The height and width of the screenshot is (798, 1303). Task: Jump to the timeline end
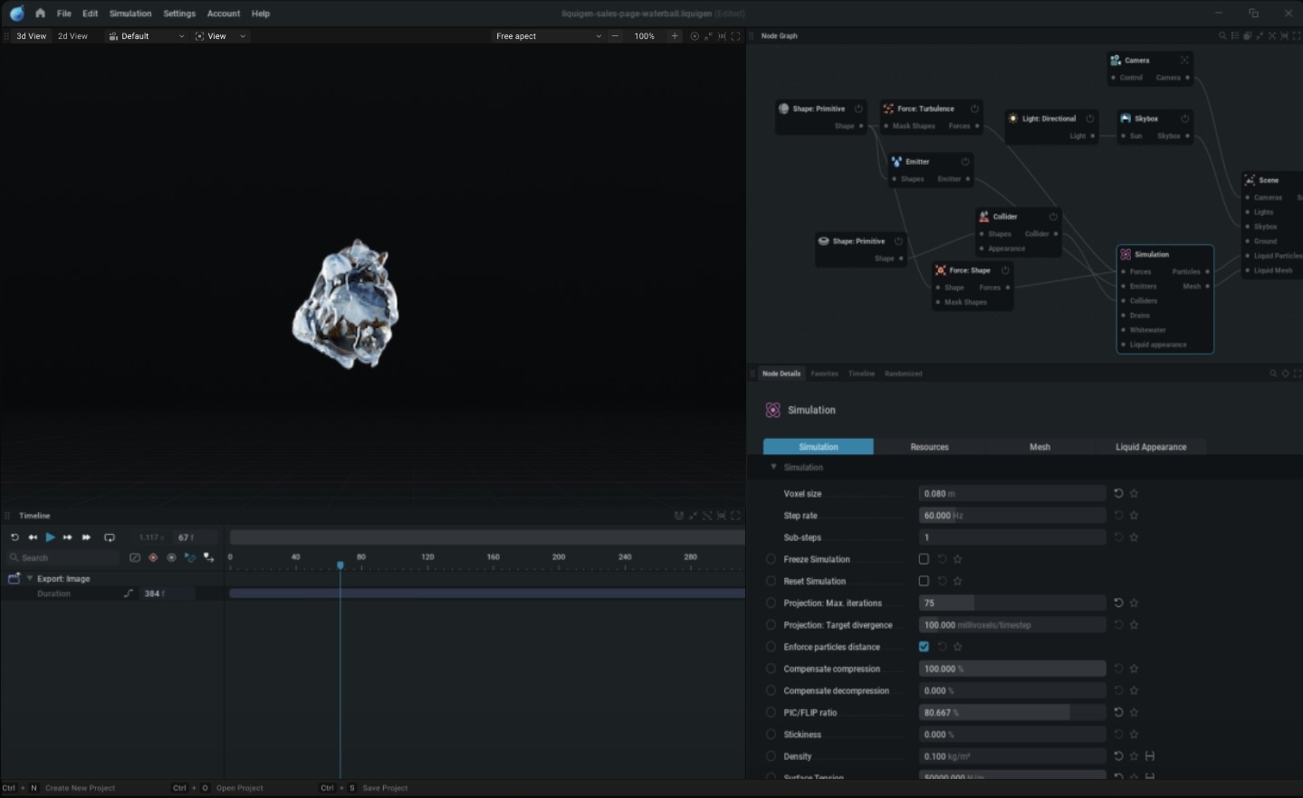tap(86, 537)
